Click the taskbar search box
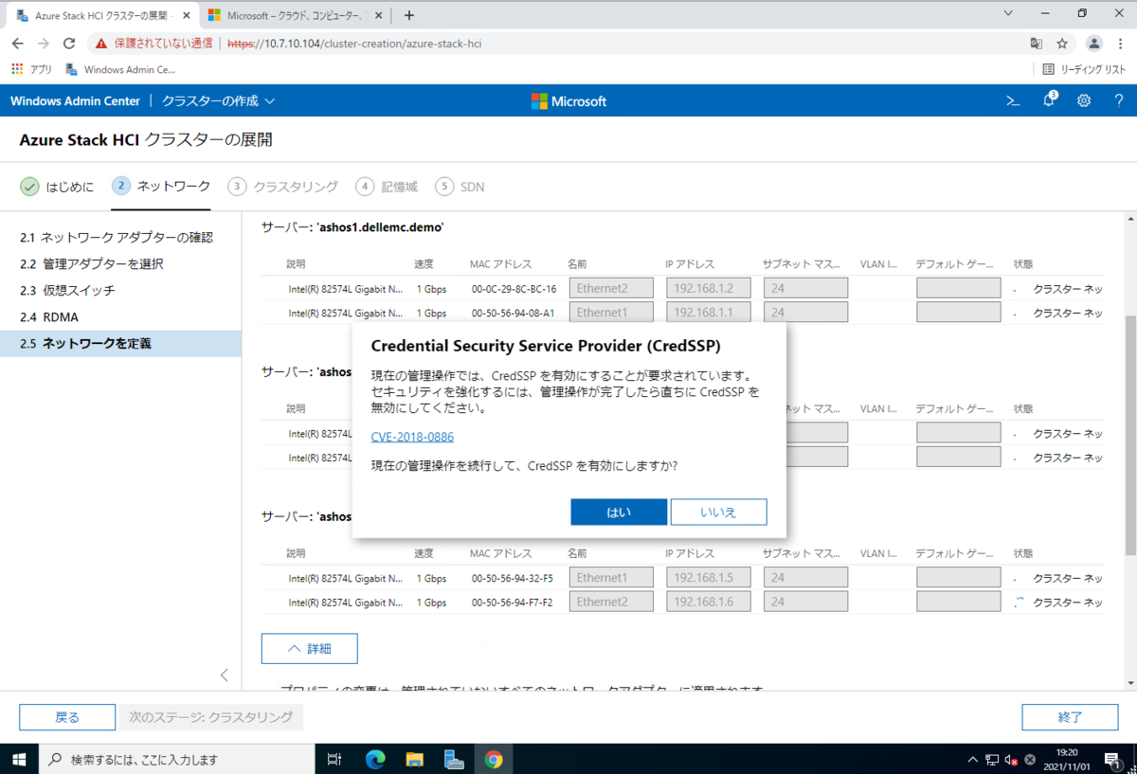The height and width of the screenshot is (774, 1137). [176, 759]
